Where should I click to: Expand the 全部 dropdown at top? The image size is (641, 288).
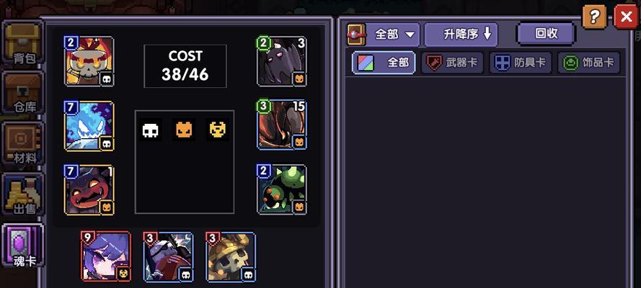point(394,35)
